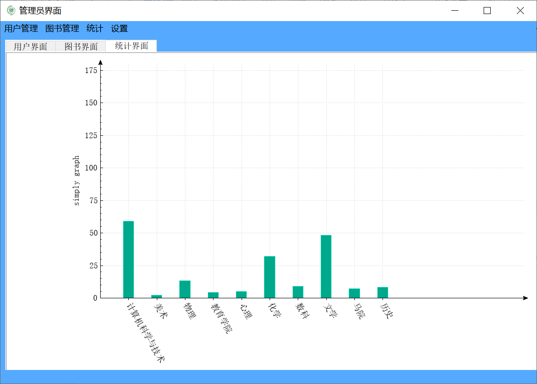This screenshot has height=384, width=537.
Task: Click the application icon in title bar
Action: click(11, 11)
